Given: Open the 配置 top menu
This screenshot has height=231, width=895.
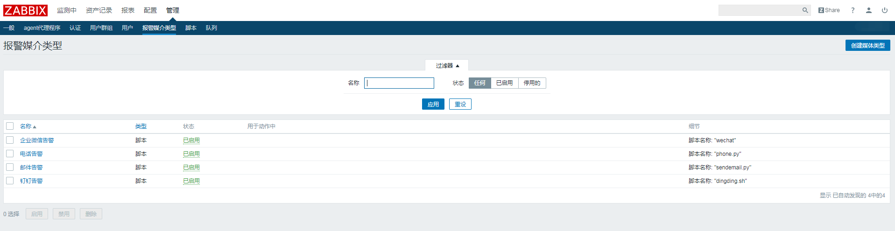Looking at the screenshot, I should click(x=150, y=10).
